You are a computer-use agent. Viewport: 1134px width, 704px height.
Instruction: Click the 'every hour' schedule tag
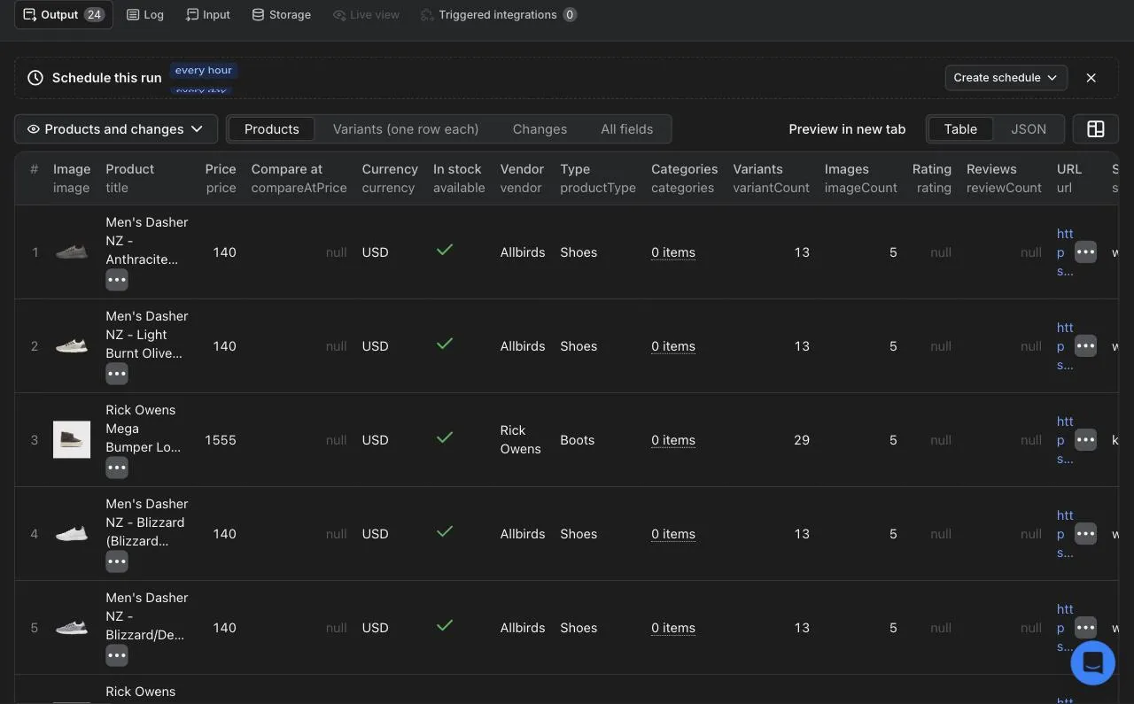[x=204, y=70]
